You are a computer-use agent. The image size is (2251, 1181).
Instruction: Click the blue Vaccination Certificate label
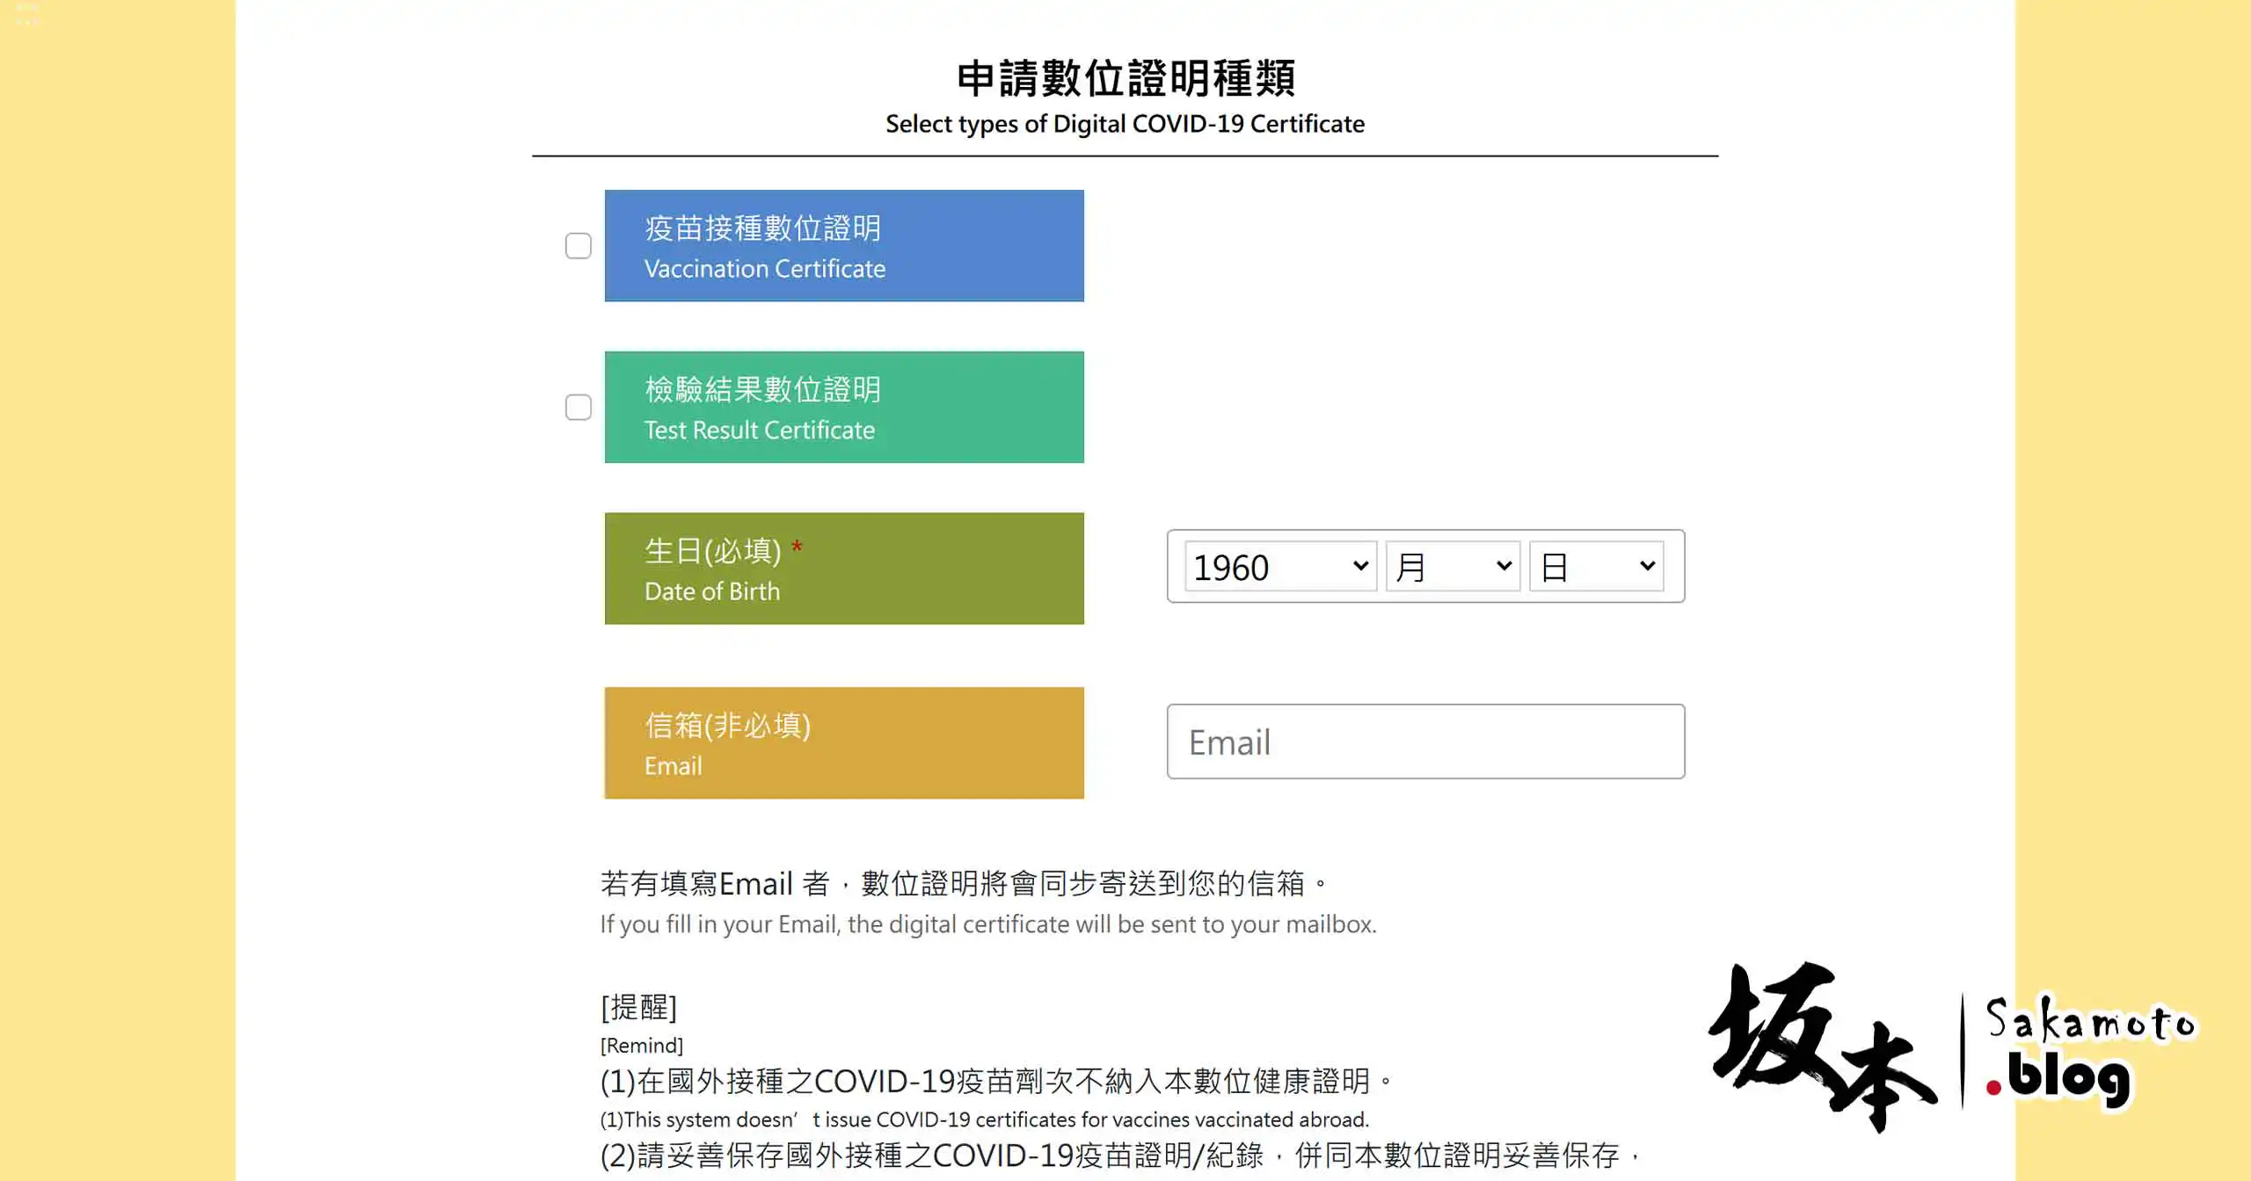coord(843,246)
